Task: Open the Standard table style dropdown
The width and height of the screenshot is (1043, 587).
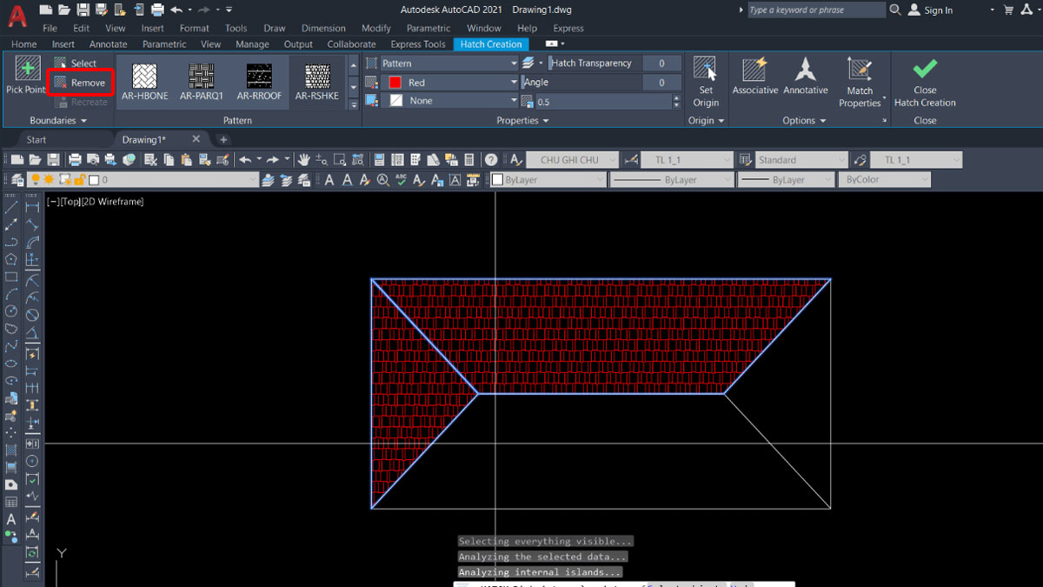Action: pos(801,160)
